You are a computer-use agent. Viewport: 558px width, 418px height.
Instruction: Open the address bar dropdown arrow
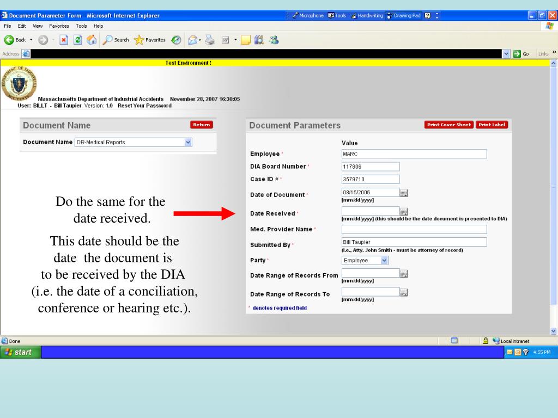(x=506, y=54)
